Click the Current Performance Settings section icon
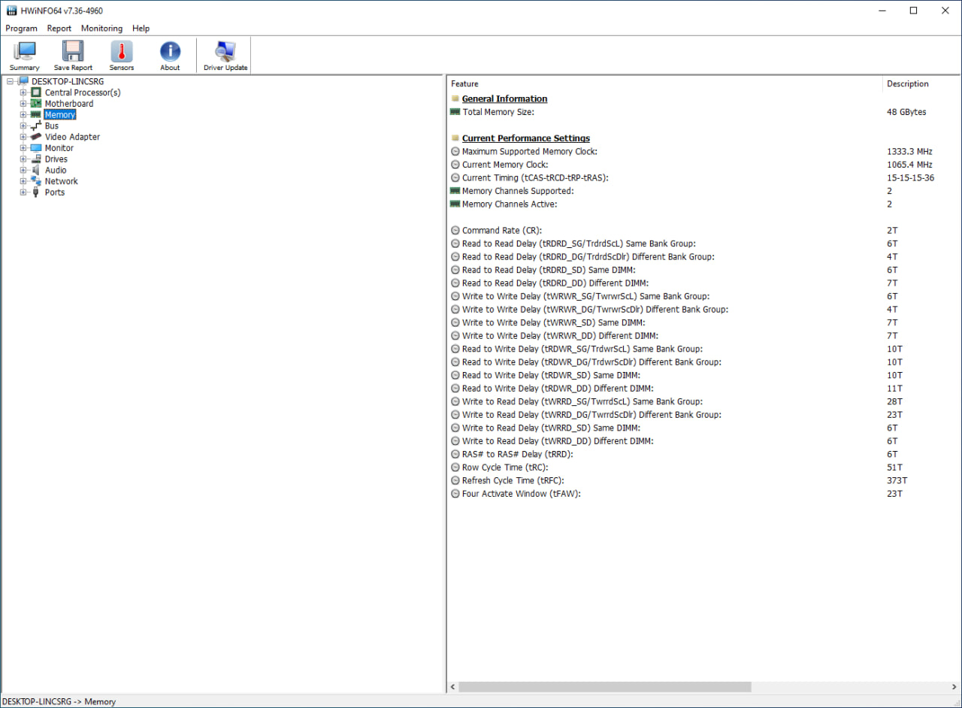This screenshot has width=962, height=708. pos(455,138)
